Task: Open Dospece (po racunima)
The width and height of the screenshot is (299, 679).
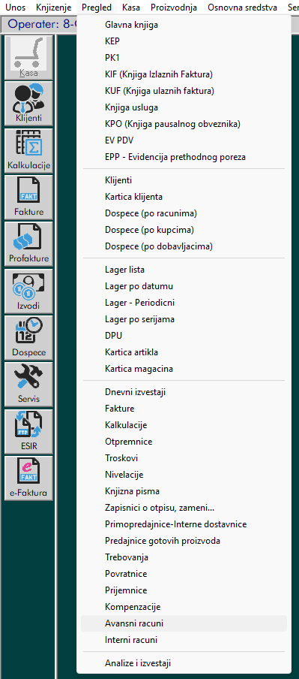Action: [x=184, y=213]
